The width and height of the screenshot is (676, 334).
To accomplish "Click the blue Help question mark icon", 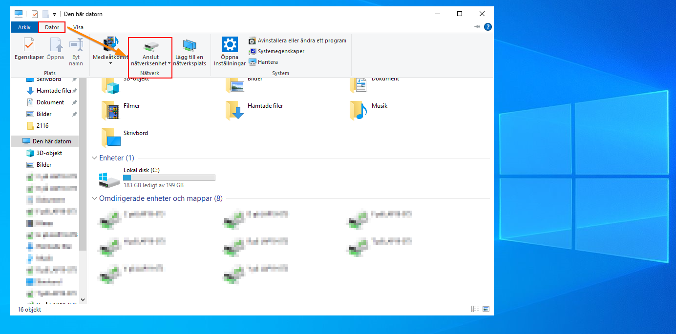I will [x=487, y=27].
